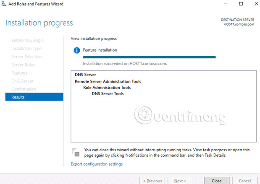
Task: Click the installation progress bar
Action: [x=149, y=57]
